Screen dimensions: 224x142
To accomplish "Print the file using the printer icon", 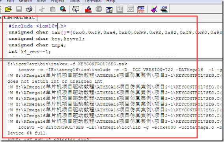I will (x=29, y=9).
